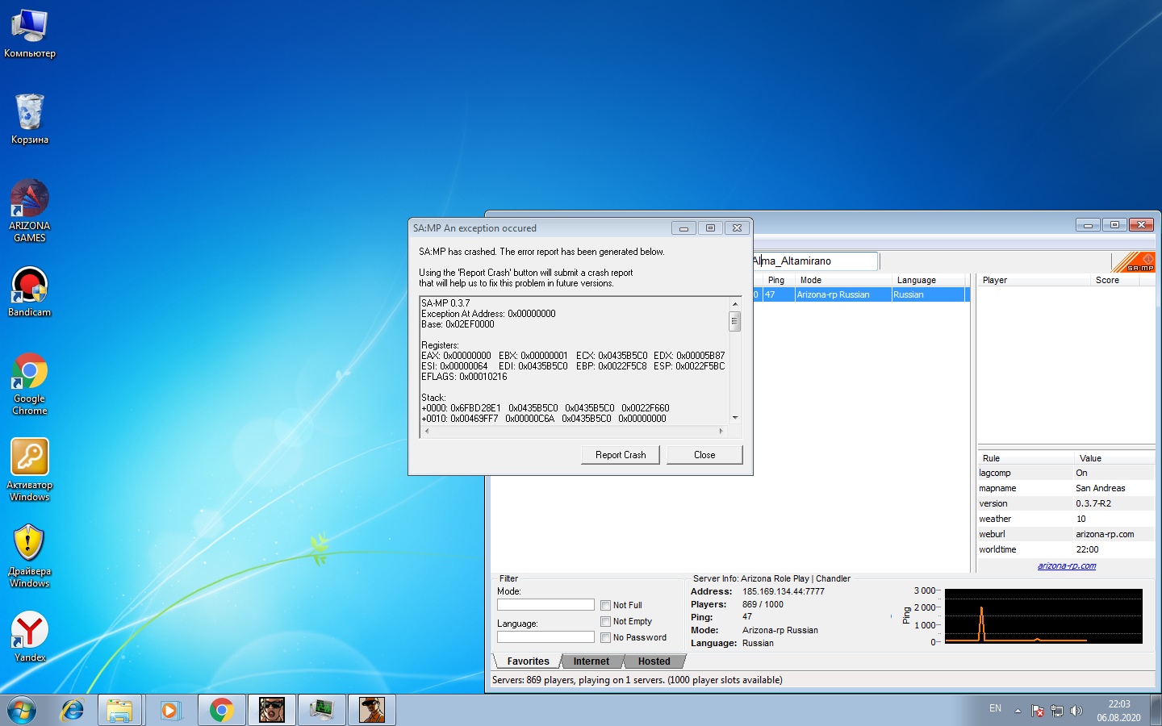Enable the Not Empty filter checkbox

605,621
